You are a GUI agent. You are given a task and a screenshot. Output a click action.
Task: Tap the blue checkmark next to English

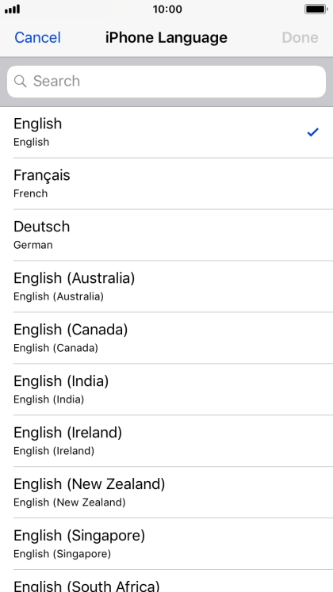tap(313, 132)
